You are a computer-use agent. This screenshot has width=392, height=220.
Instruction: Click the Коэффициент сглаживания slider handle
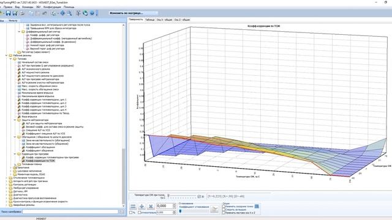(x=180, y=211)
